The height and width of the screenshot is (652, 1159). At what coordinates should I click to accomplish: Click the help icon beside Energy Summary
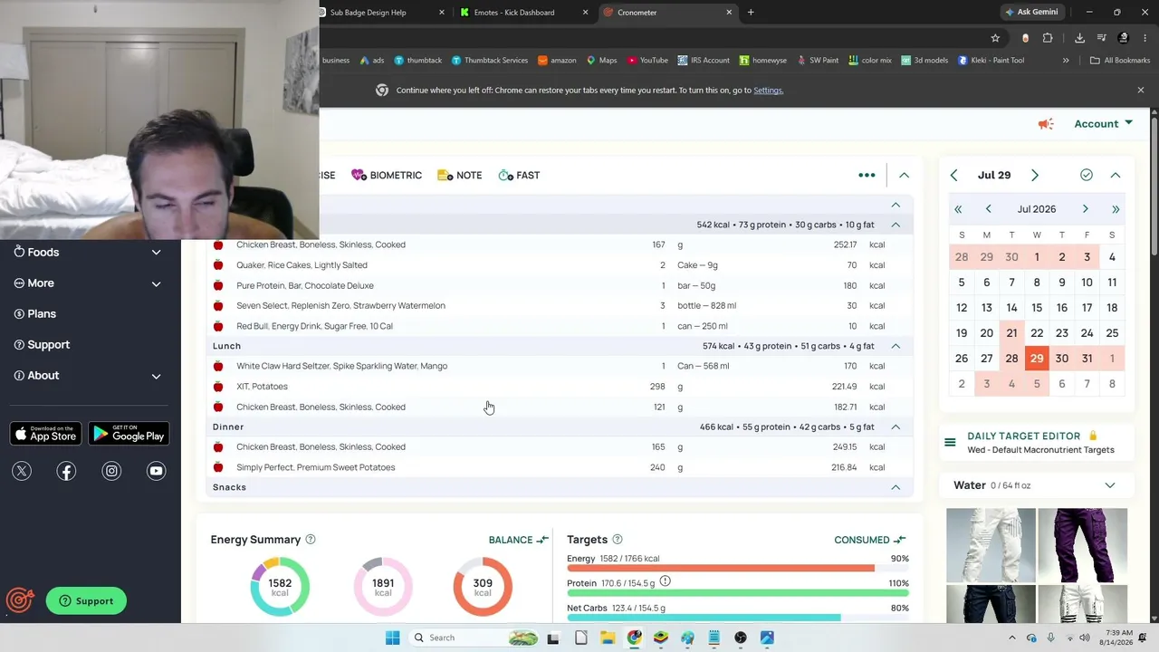(311, 540)
